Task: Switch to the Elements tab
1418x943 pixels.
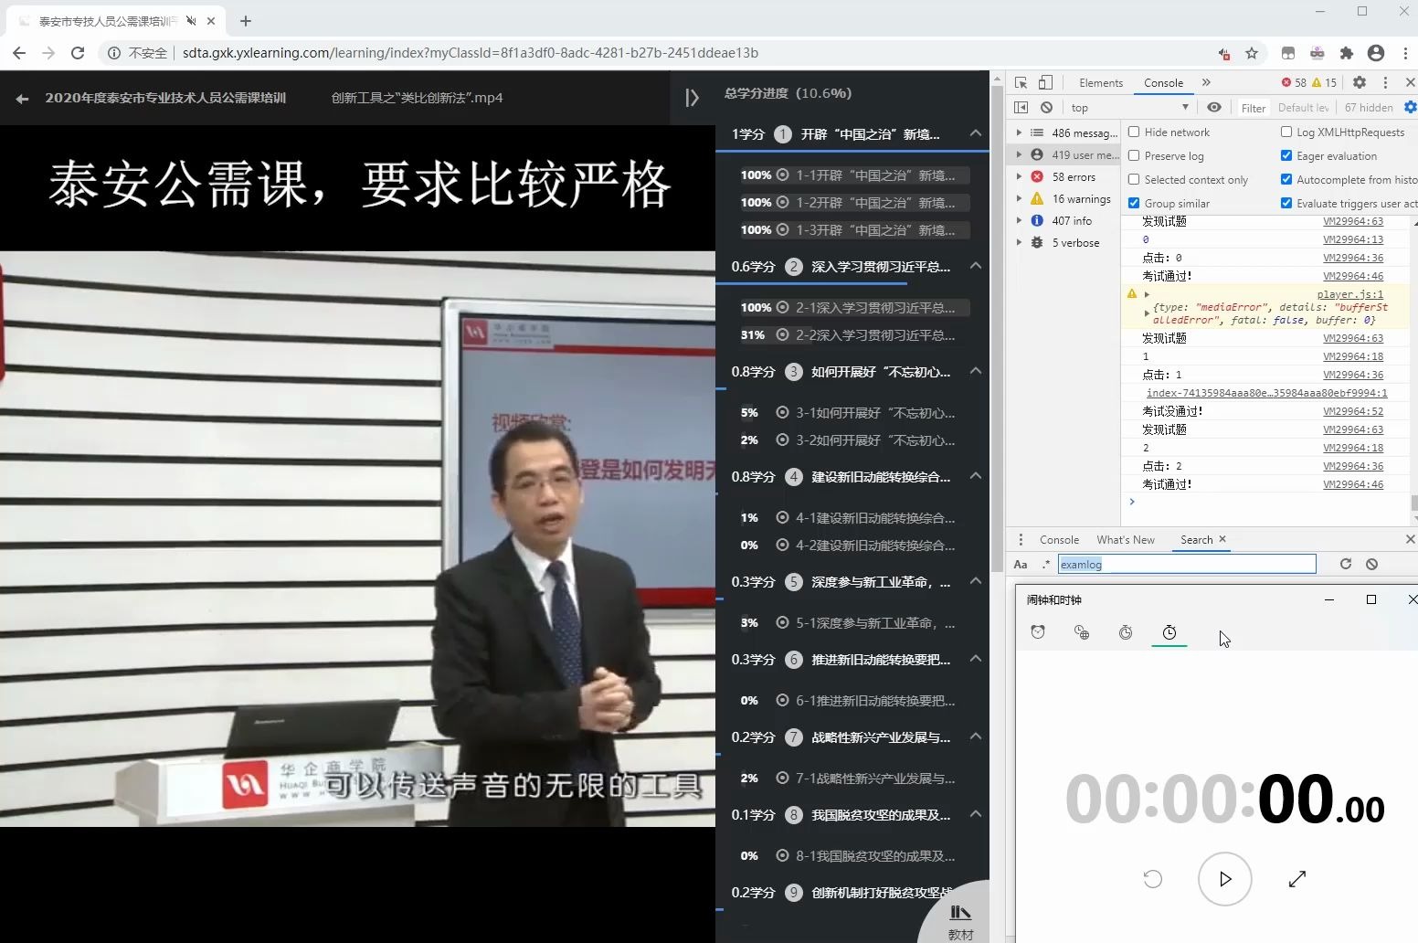Action: pyautogui.click(x=1100, y=82)
